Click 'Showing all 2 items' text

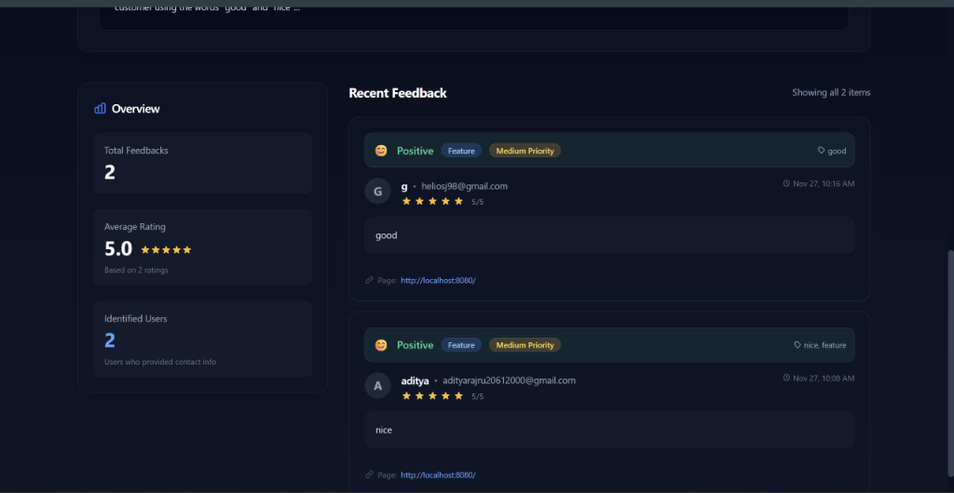[x=831, y=92]
